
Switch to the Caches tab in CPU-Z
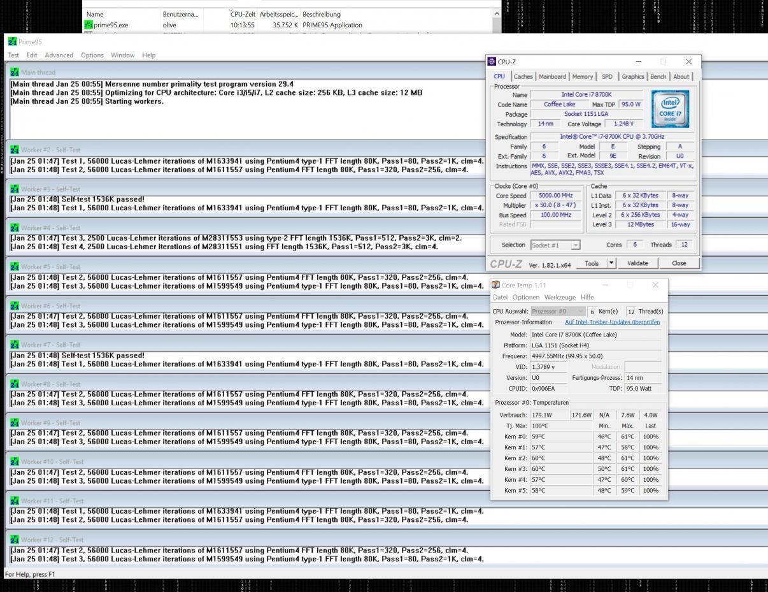(523, 76)
